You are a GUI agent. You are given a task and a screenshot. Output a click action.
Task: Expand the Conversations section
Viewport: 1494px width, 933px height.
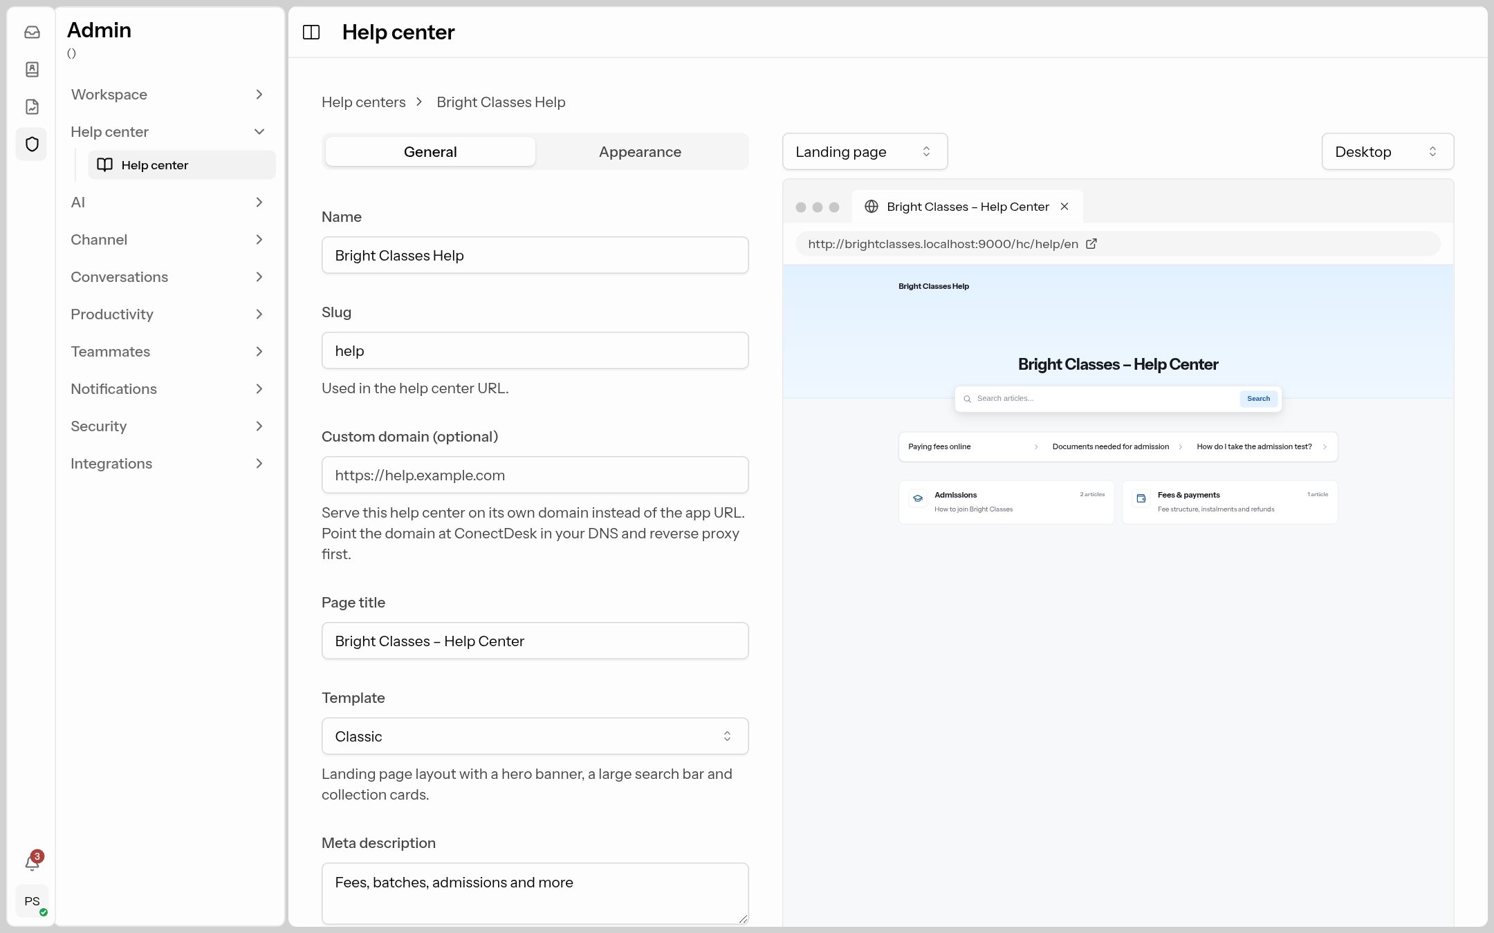pyautogui.click(x=168, y=277)
